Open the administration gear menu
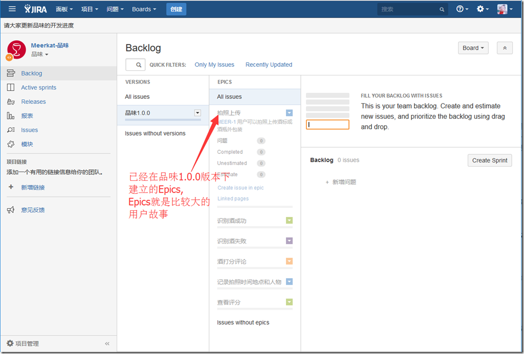 pyautogui.click(x=483, y=9)
